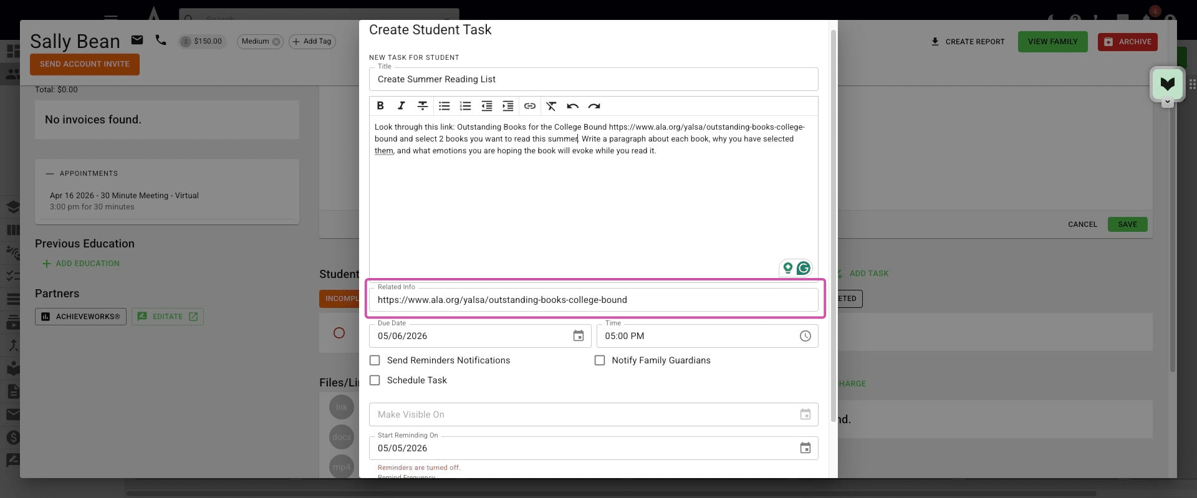This screenshot has height=498, width=1197.
Task: Click the green Save button behind dialog
Action: click(1127, 224)
